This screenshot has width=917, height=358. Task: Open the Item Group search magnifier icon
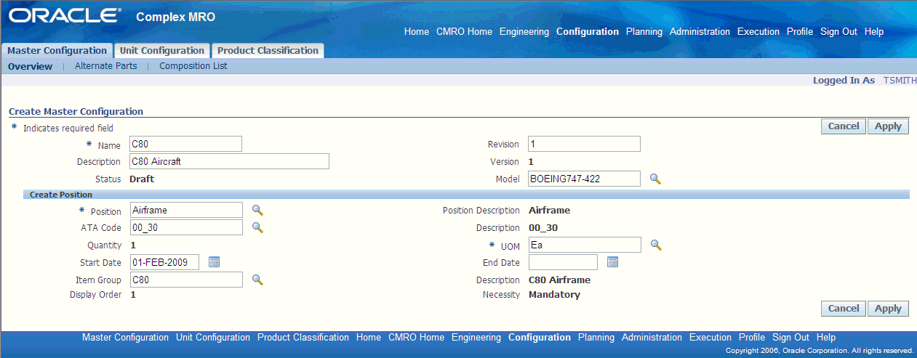(257, 280)
